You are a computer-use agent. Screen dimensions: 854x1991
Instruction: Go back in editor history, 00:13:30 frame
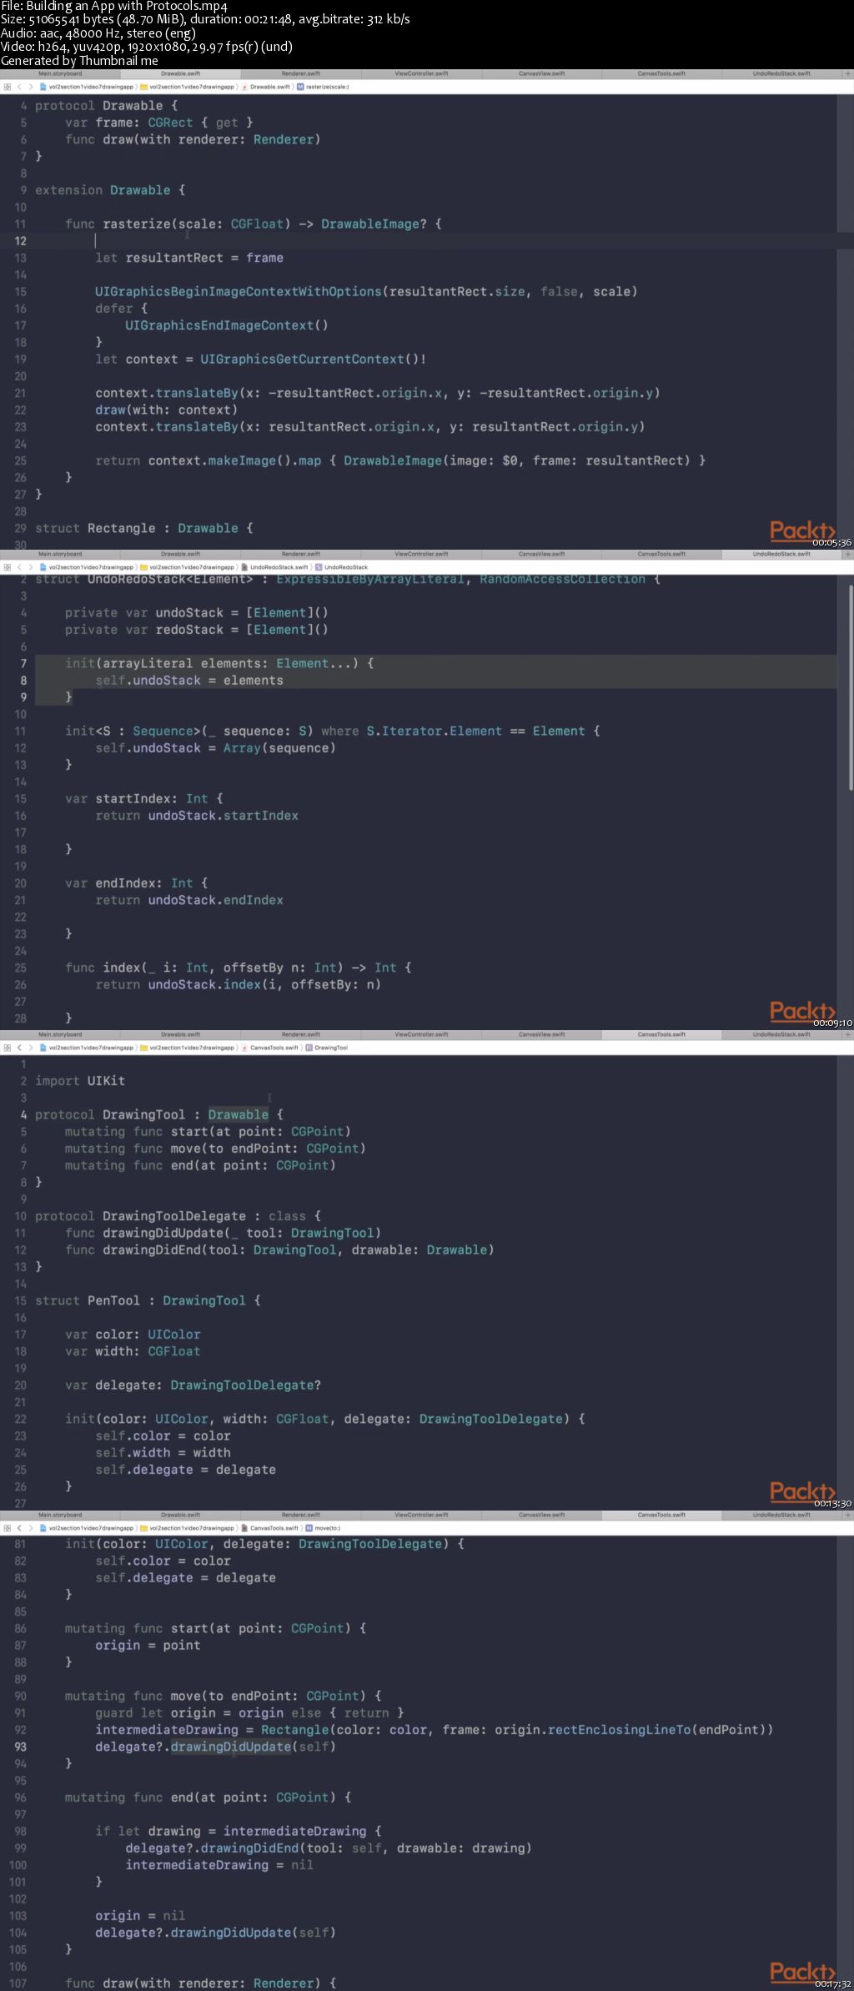20,1048
